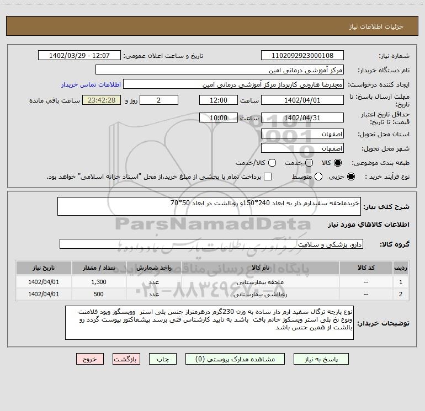This screenshot has width=425, height=411.
Task: Click the ملحفه بیمارستانی item name cell
Action: [260, 282]
